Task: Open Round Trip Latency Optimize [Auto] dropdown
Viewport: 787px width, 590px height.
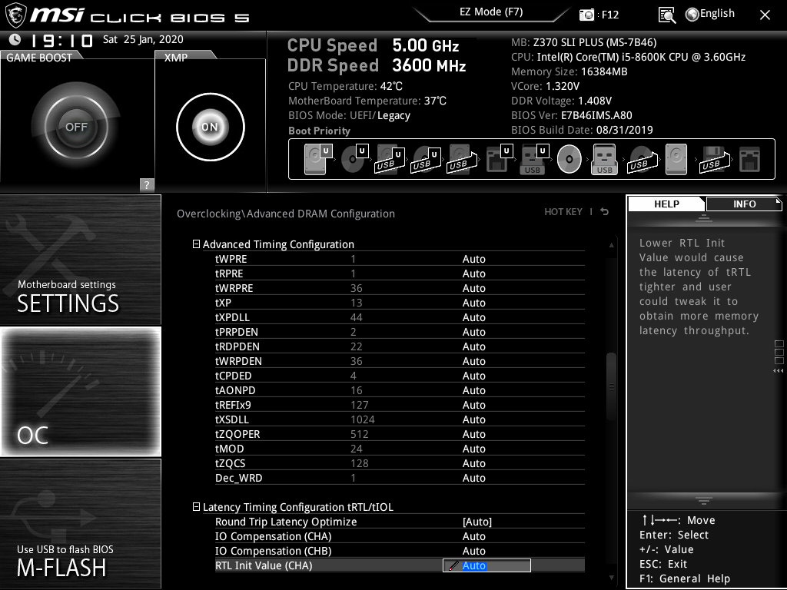Action: point(477,522)
